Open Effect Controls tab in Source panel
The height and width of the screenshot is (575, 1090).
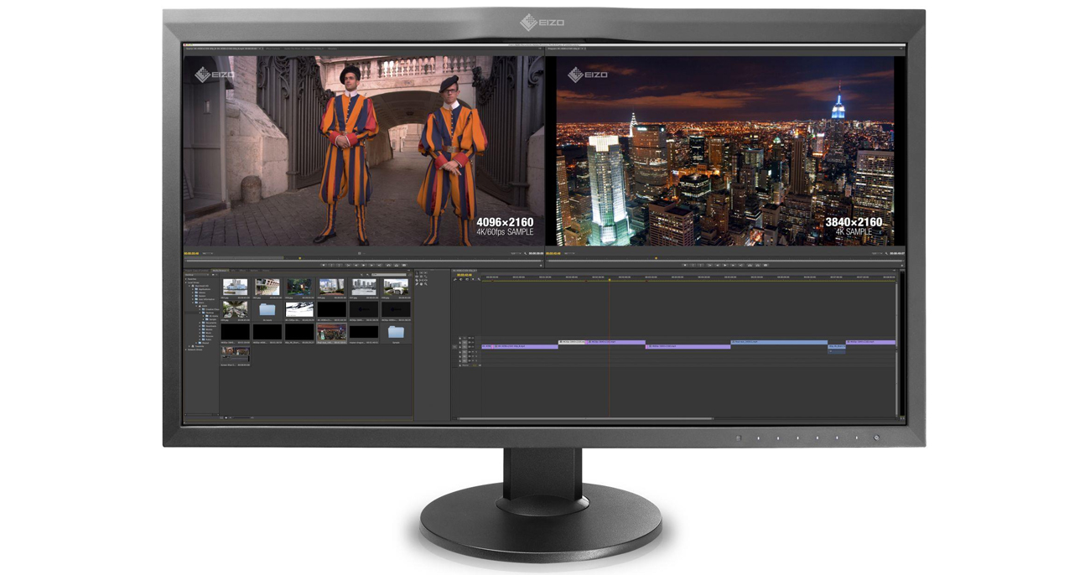pos(273,49)
